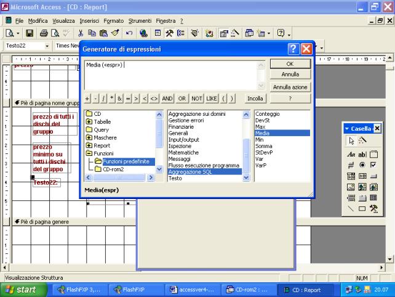Open the Casella toolbox title dropdown arrow
The height and width of the screenshot is (297, 395).
(x=347, y=129)
